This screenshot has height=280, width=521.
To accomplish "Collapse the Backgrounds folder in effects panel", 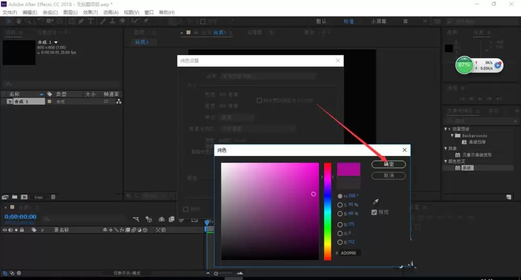I will (452, 136).
